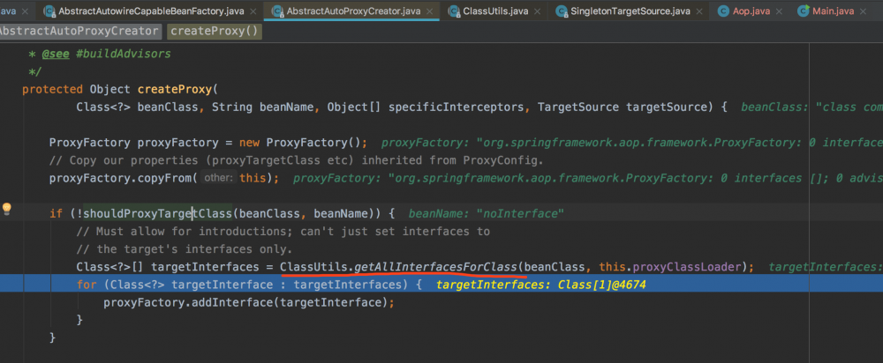
Task: Close the AbstractAutowireCapableBeanFactory.java tab
Action: tap(253, 11)
